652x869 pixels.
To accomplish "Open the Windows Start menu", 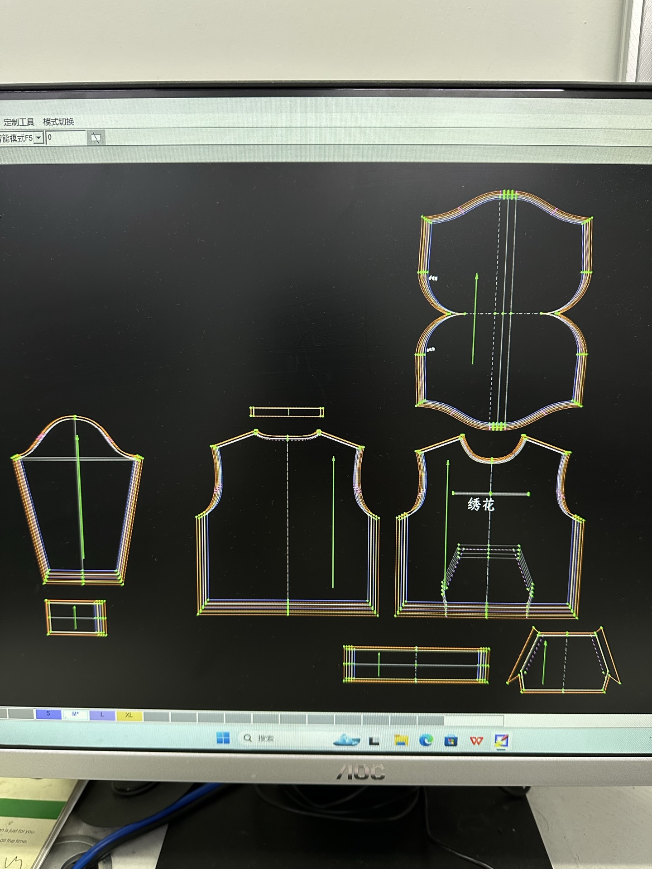I will click(x=223, y=738).
